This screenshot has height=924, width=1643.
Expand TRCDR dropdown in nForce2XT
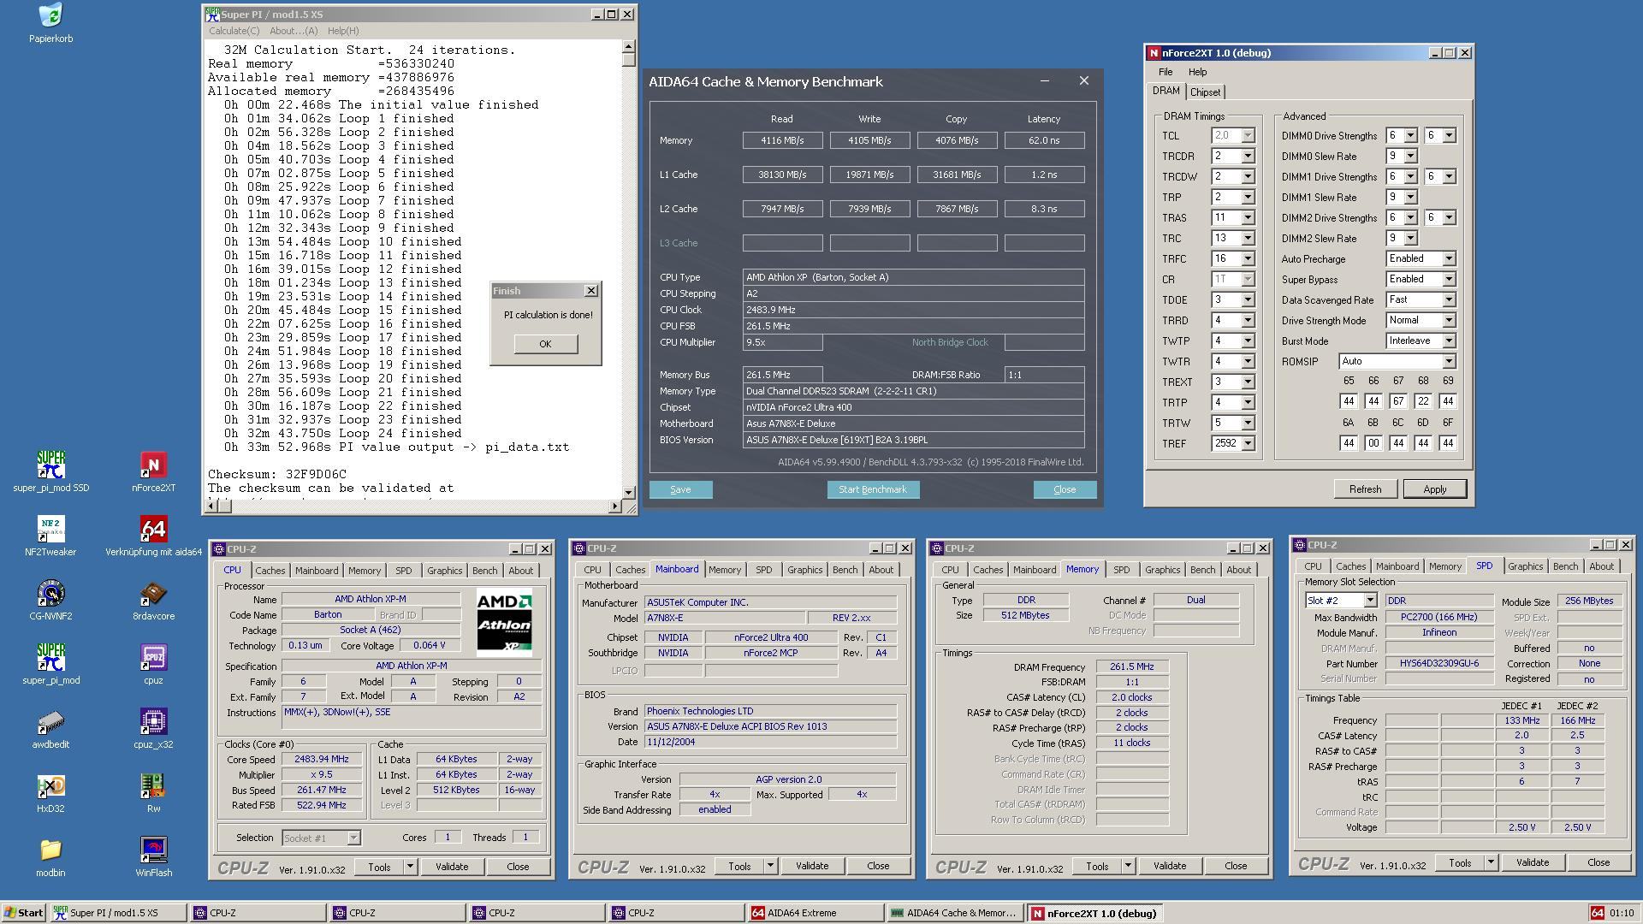1248,157
